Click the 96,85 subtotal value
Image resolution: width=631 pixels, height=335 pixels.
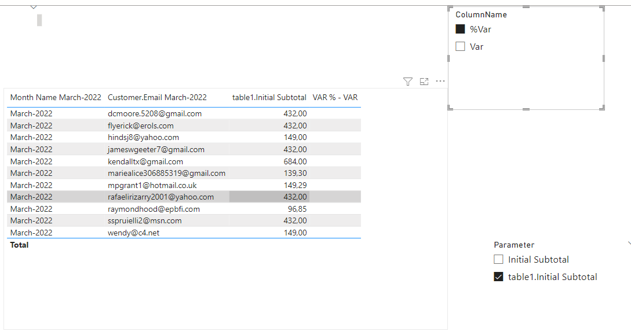pyautogui.click(x=297, y=209)
